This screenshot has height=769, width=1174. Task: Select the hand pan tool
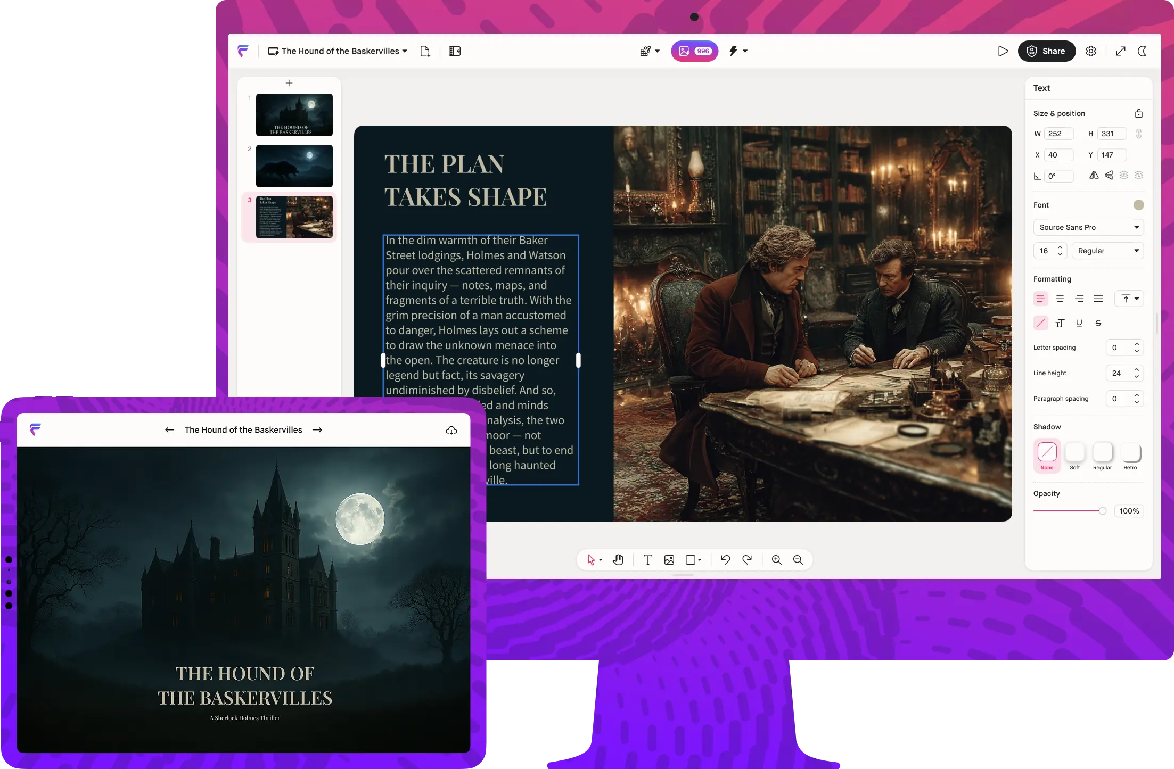coord(618,560)
